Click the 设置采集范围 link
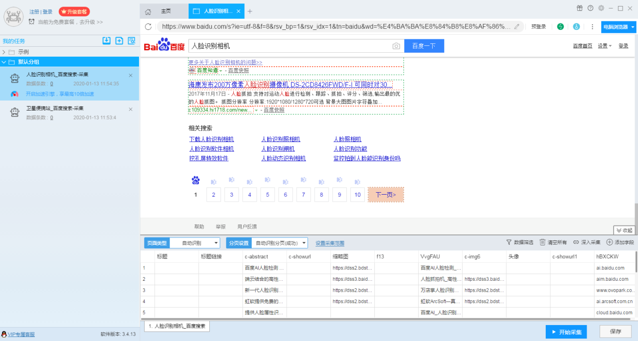The width and height of the screenshot is (638, 341). pos(330,243)
